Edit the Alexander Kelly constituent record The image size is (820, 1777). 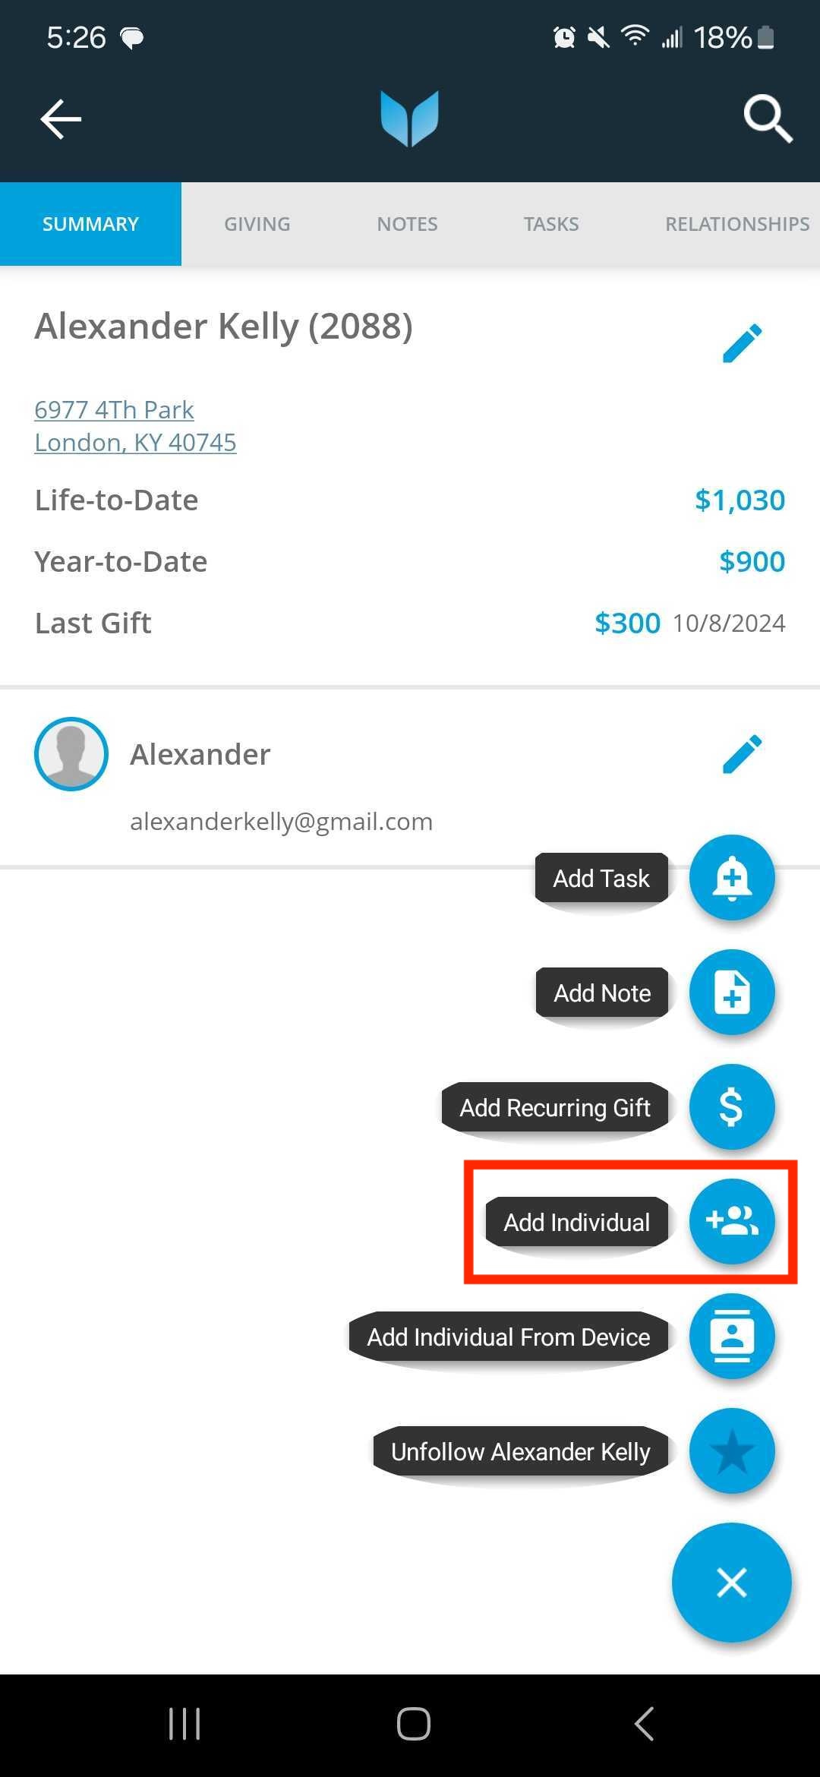click(x=742, y=343)
